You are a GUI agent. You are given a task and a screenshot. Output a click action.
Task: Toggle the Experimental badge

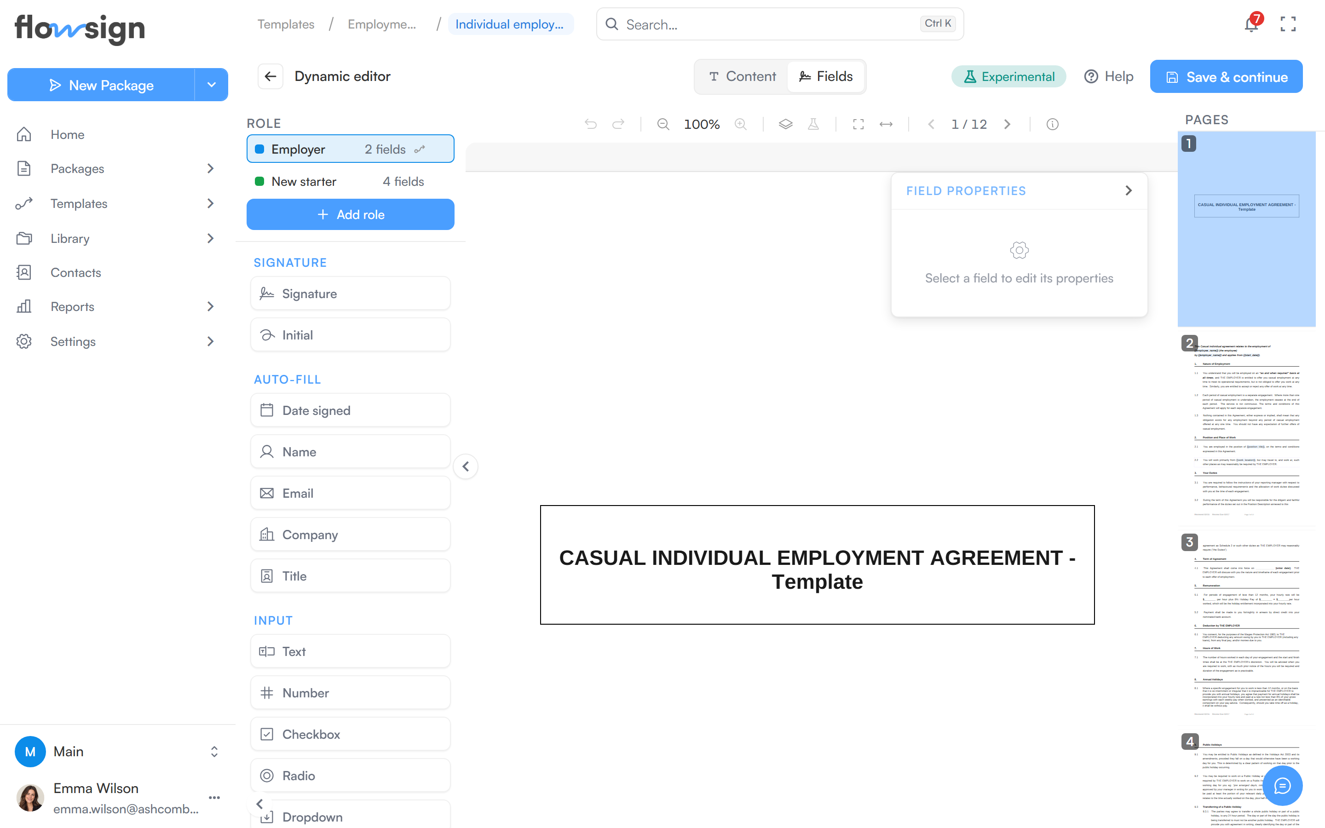pyautogui.click(x=1008, y=77)
